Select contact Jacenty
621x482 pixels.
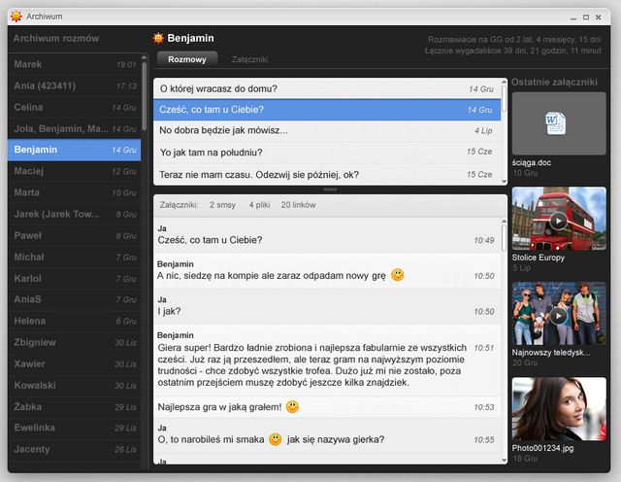75,449
